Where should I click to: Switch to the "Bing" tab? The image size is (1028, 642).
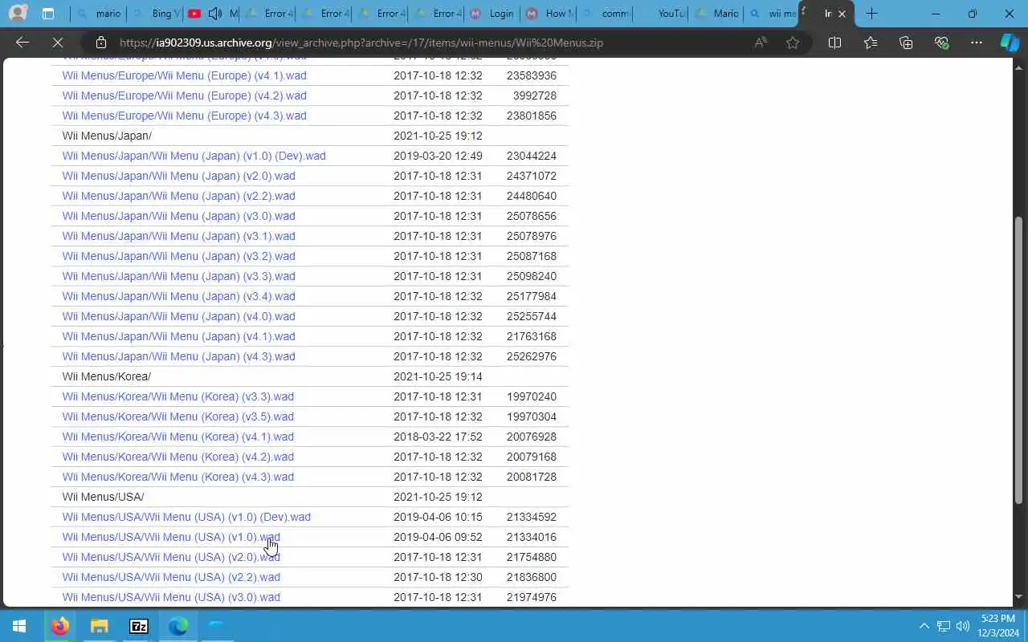click(154, 14)
